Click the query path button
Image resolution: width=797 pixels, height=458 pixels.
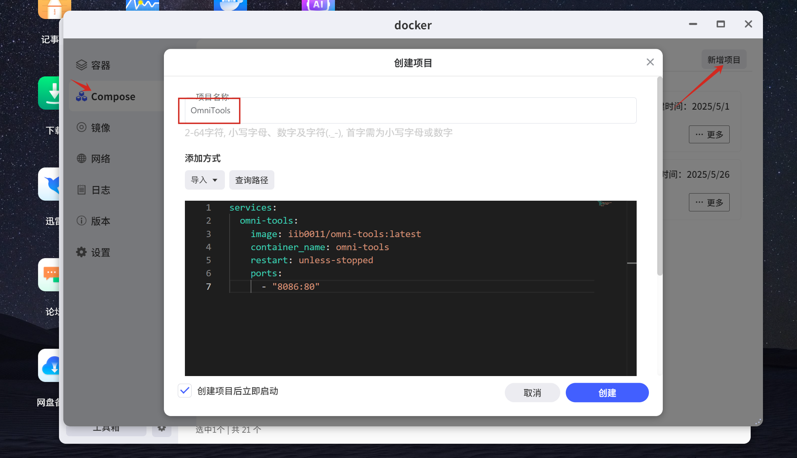(251, 180)
